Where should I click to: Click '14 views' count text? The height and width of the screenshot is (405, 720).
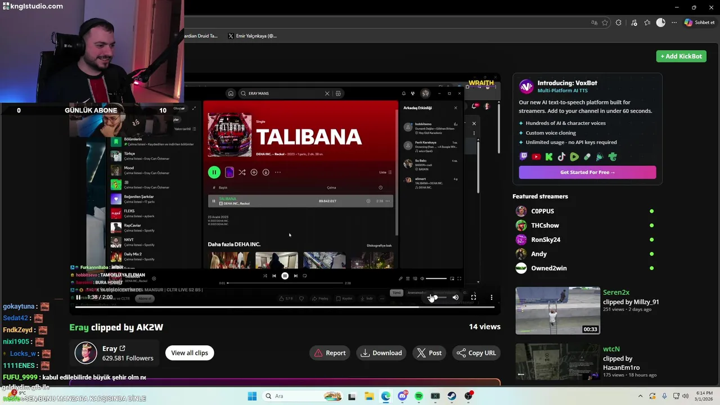point(485,326)
